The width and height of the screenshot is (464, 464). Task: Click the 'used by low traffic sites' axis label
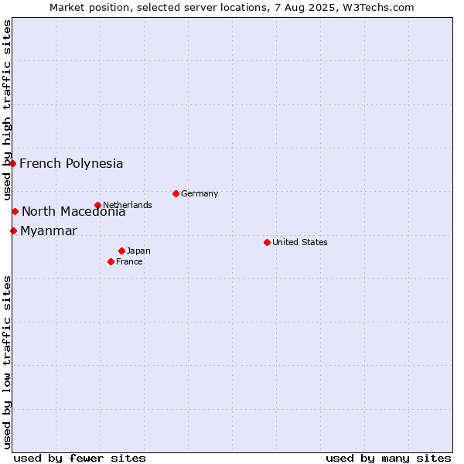pyautogui.click(x=6, y=363)
